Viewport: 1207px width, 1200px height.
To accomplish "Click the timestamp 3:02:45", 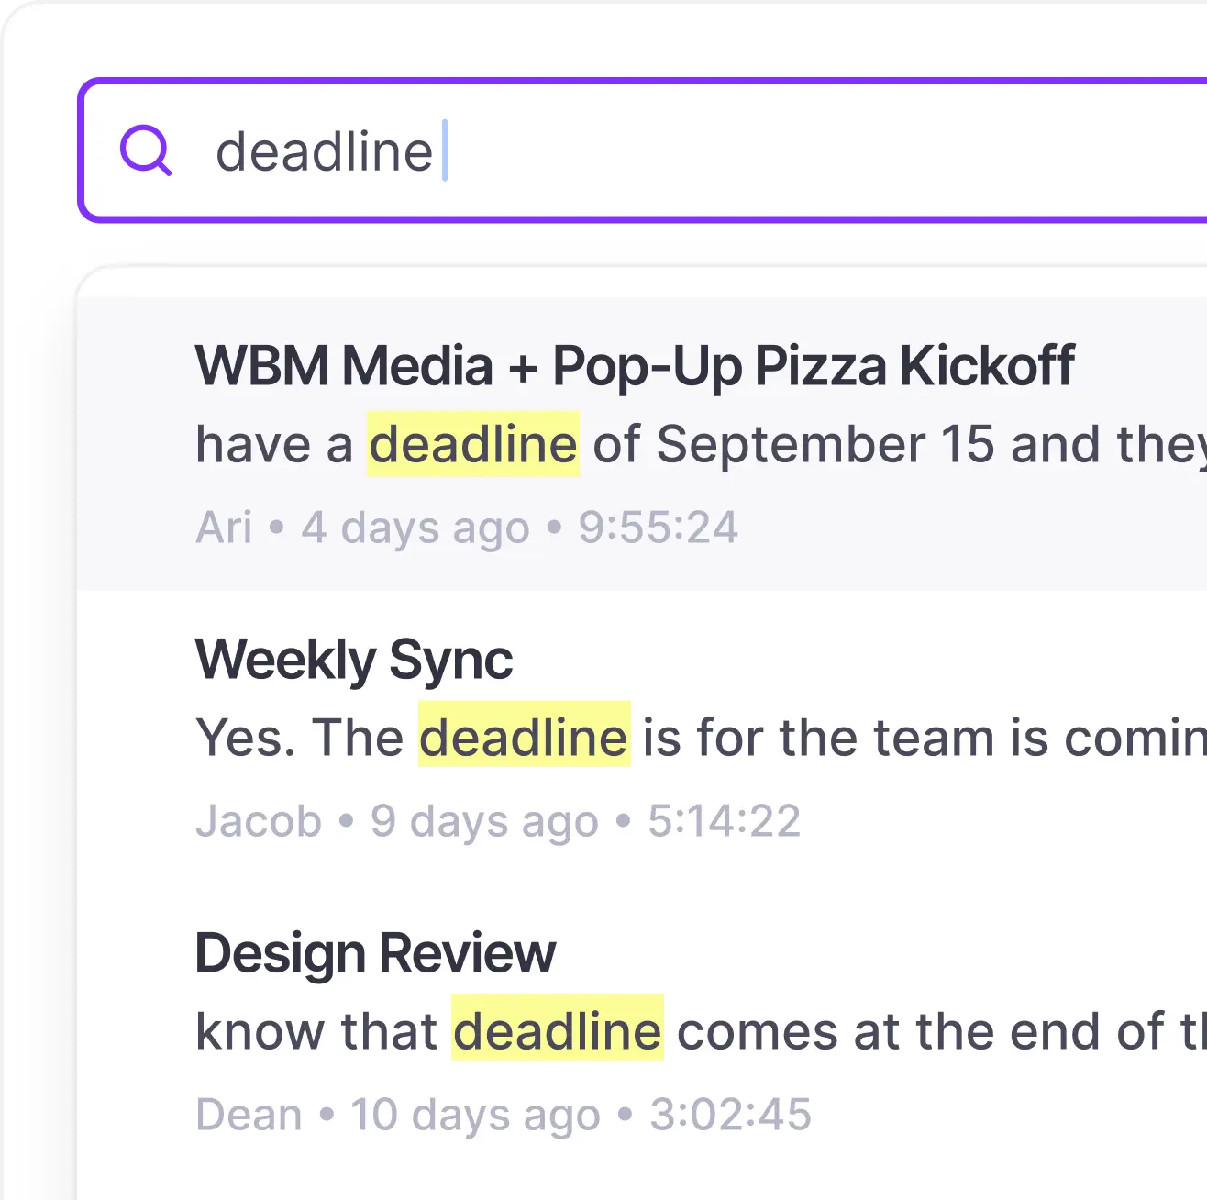I will click(x=731, y=1116).
